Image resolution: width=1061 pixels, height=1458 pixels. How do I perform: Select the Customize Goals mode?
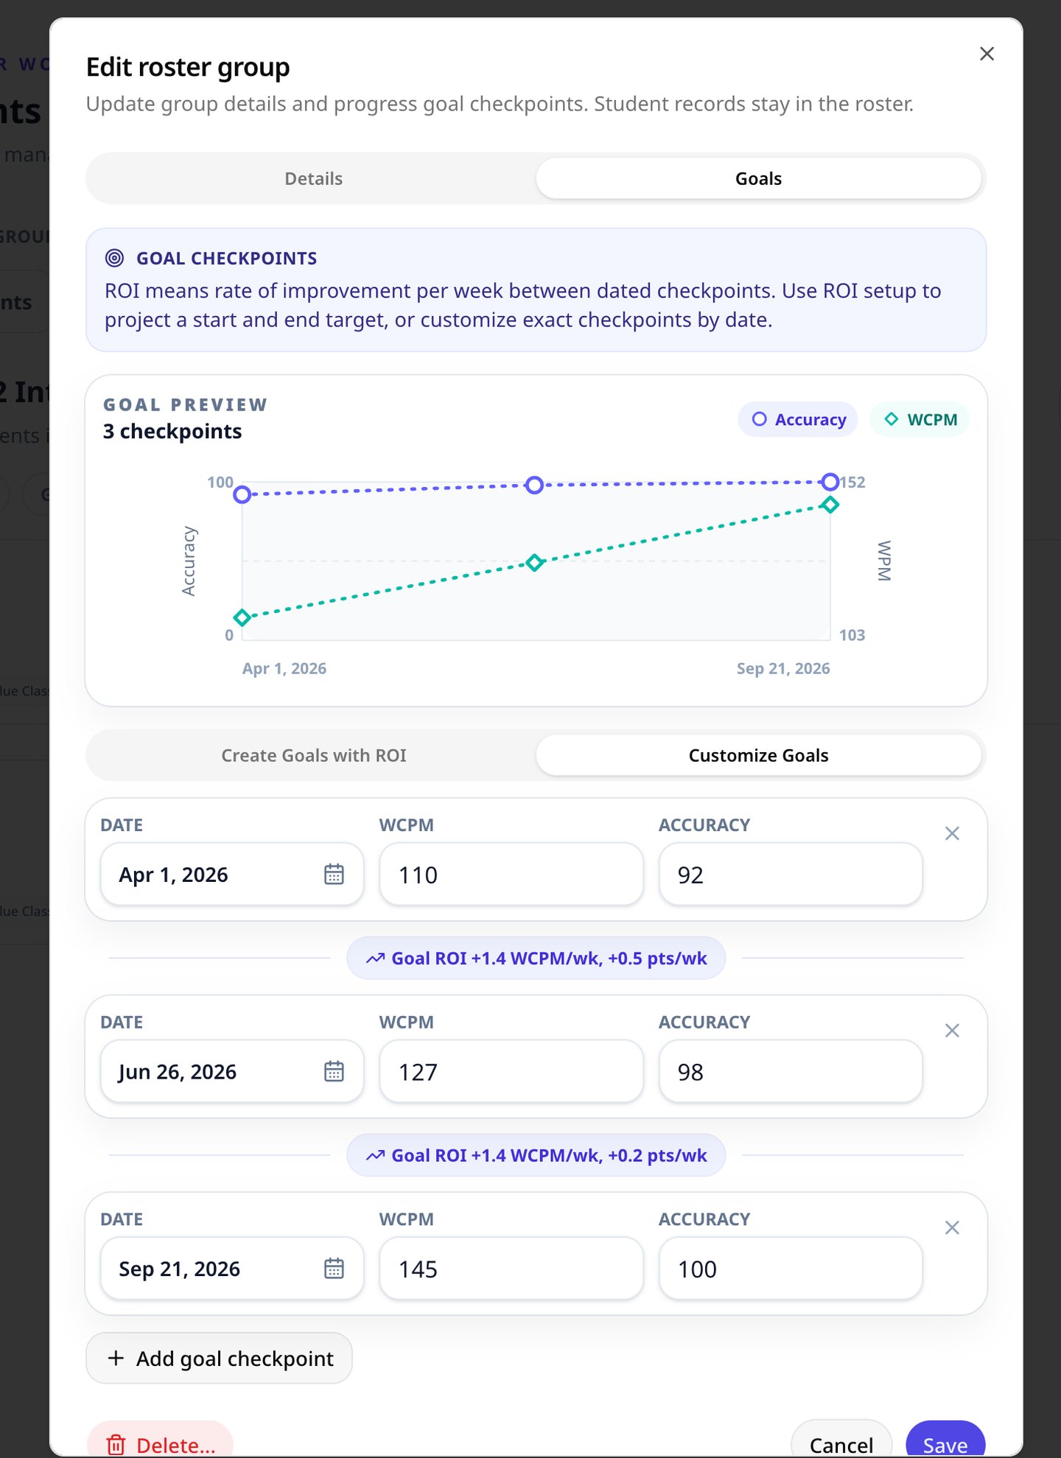click(x=758, y=755)
